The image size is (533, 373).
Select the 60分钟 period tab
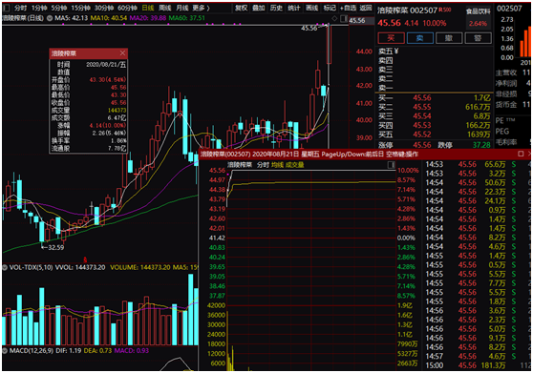[x=127, y=8]
